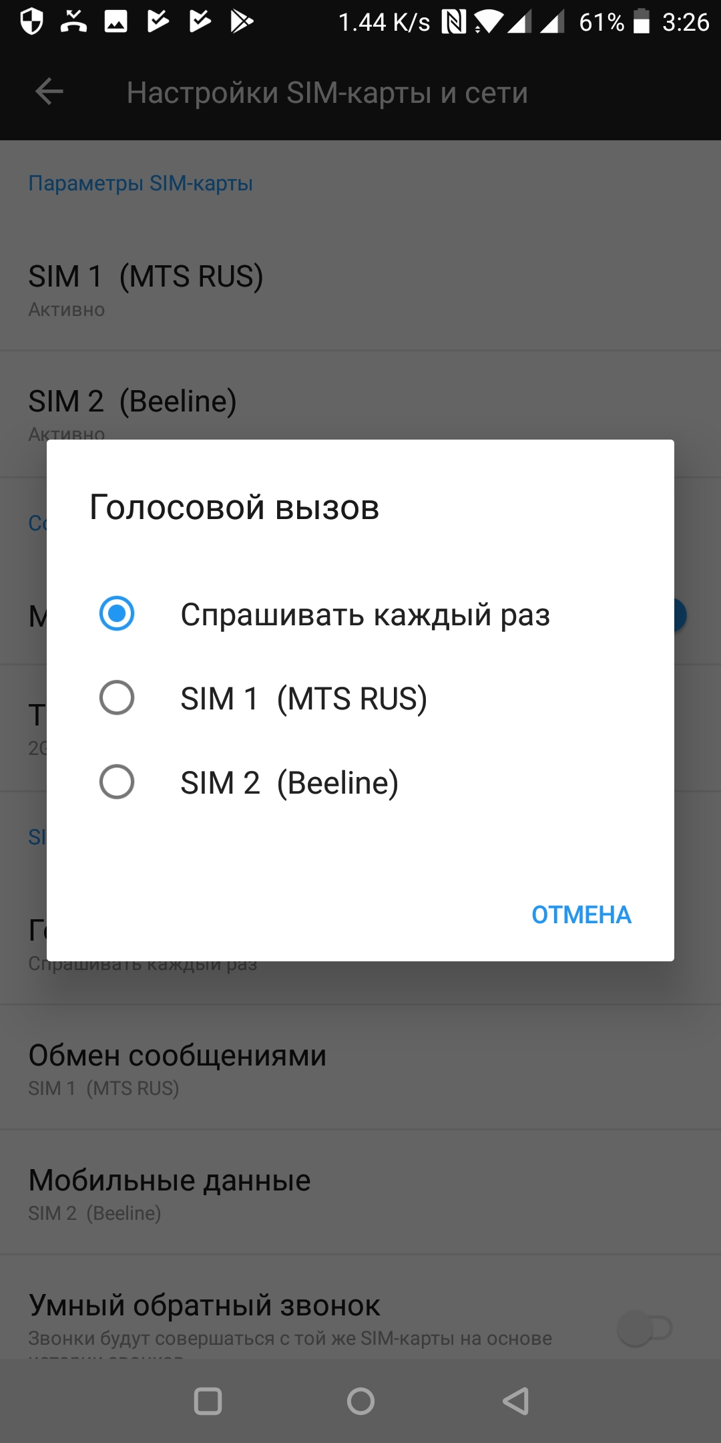Toggle the 'Умный обратный звонок' switch
This screenshot has width=721, height=1443.
coord(644,1328)
